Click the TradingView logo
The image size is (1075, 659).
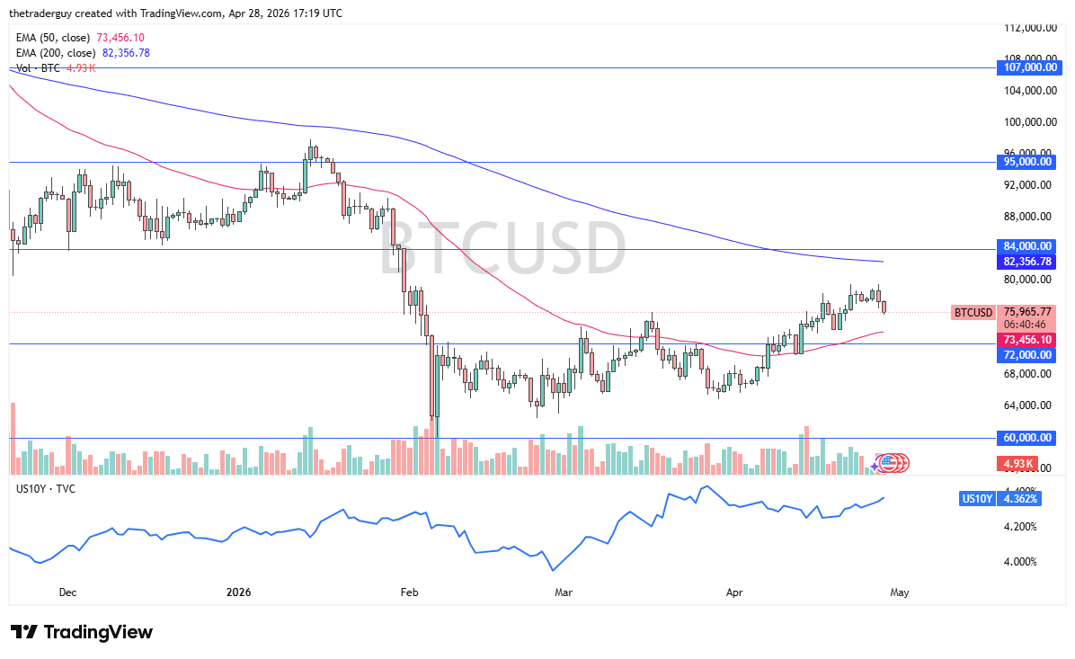[82, 632]
